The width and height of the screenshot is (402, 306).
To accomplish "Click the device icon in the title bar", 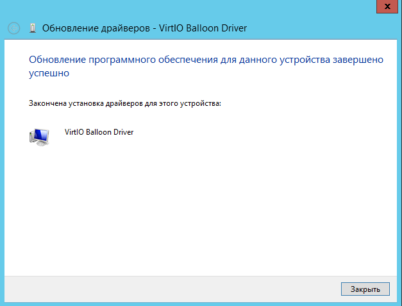I will click(33, 28).
